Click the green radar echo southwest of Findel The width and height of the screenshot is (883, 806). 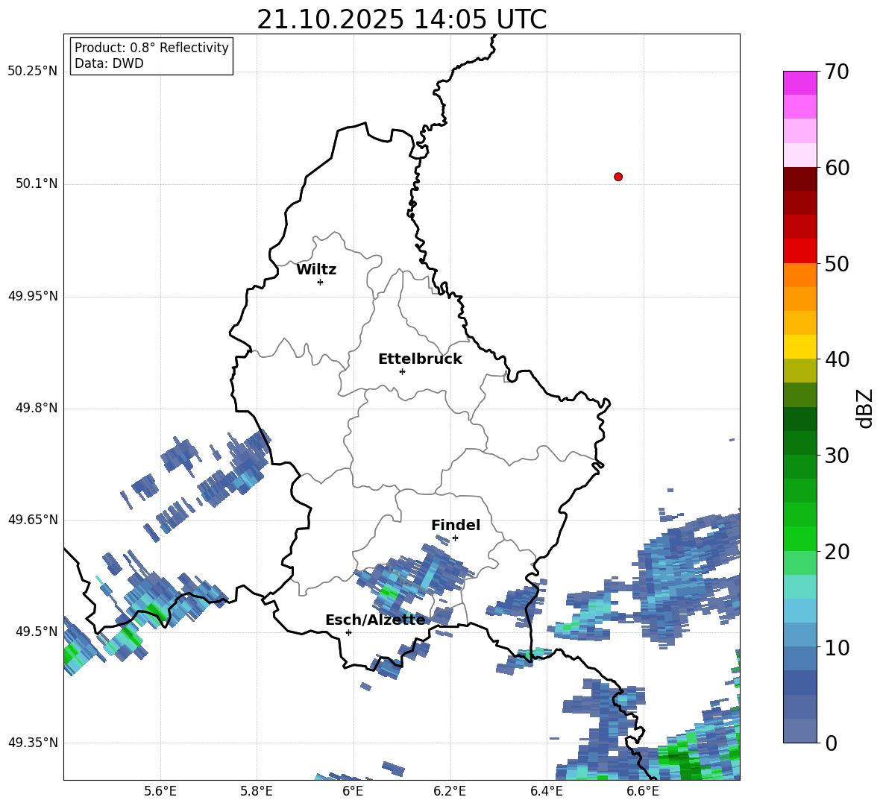point(389,591)
